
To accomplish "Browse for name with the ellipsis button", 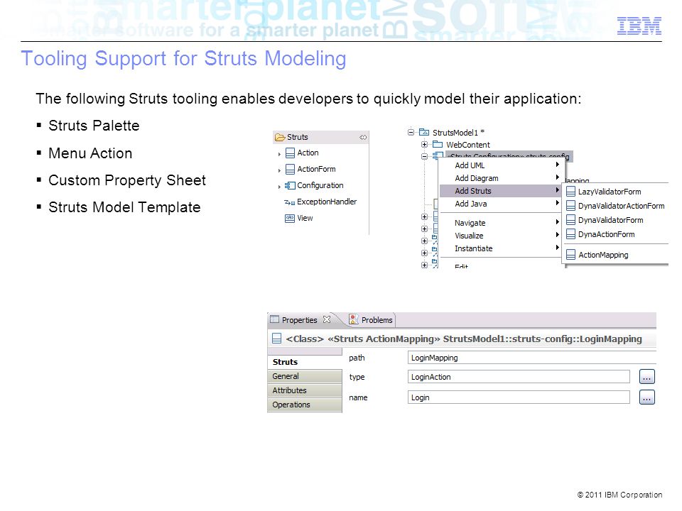I will pyautogui.click(x=646, y=397).
